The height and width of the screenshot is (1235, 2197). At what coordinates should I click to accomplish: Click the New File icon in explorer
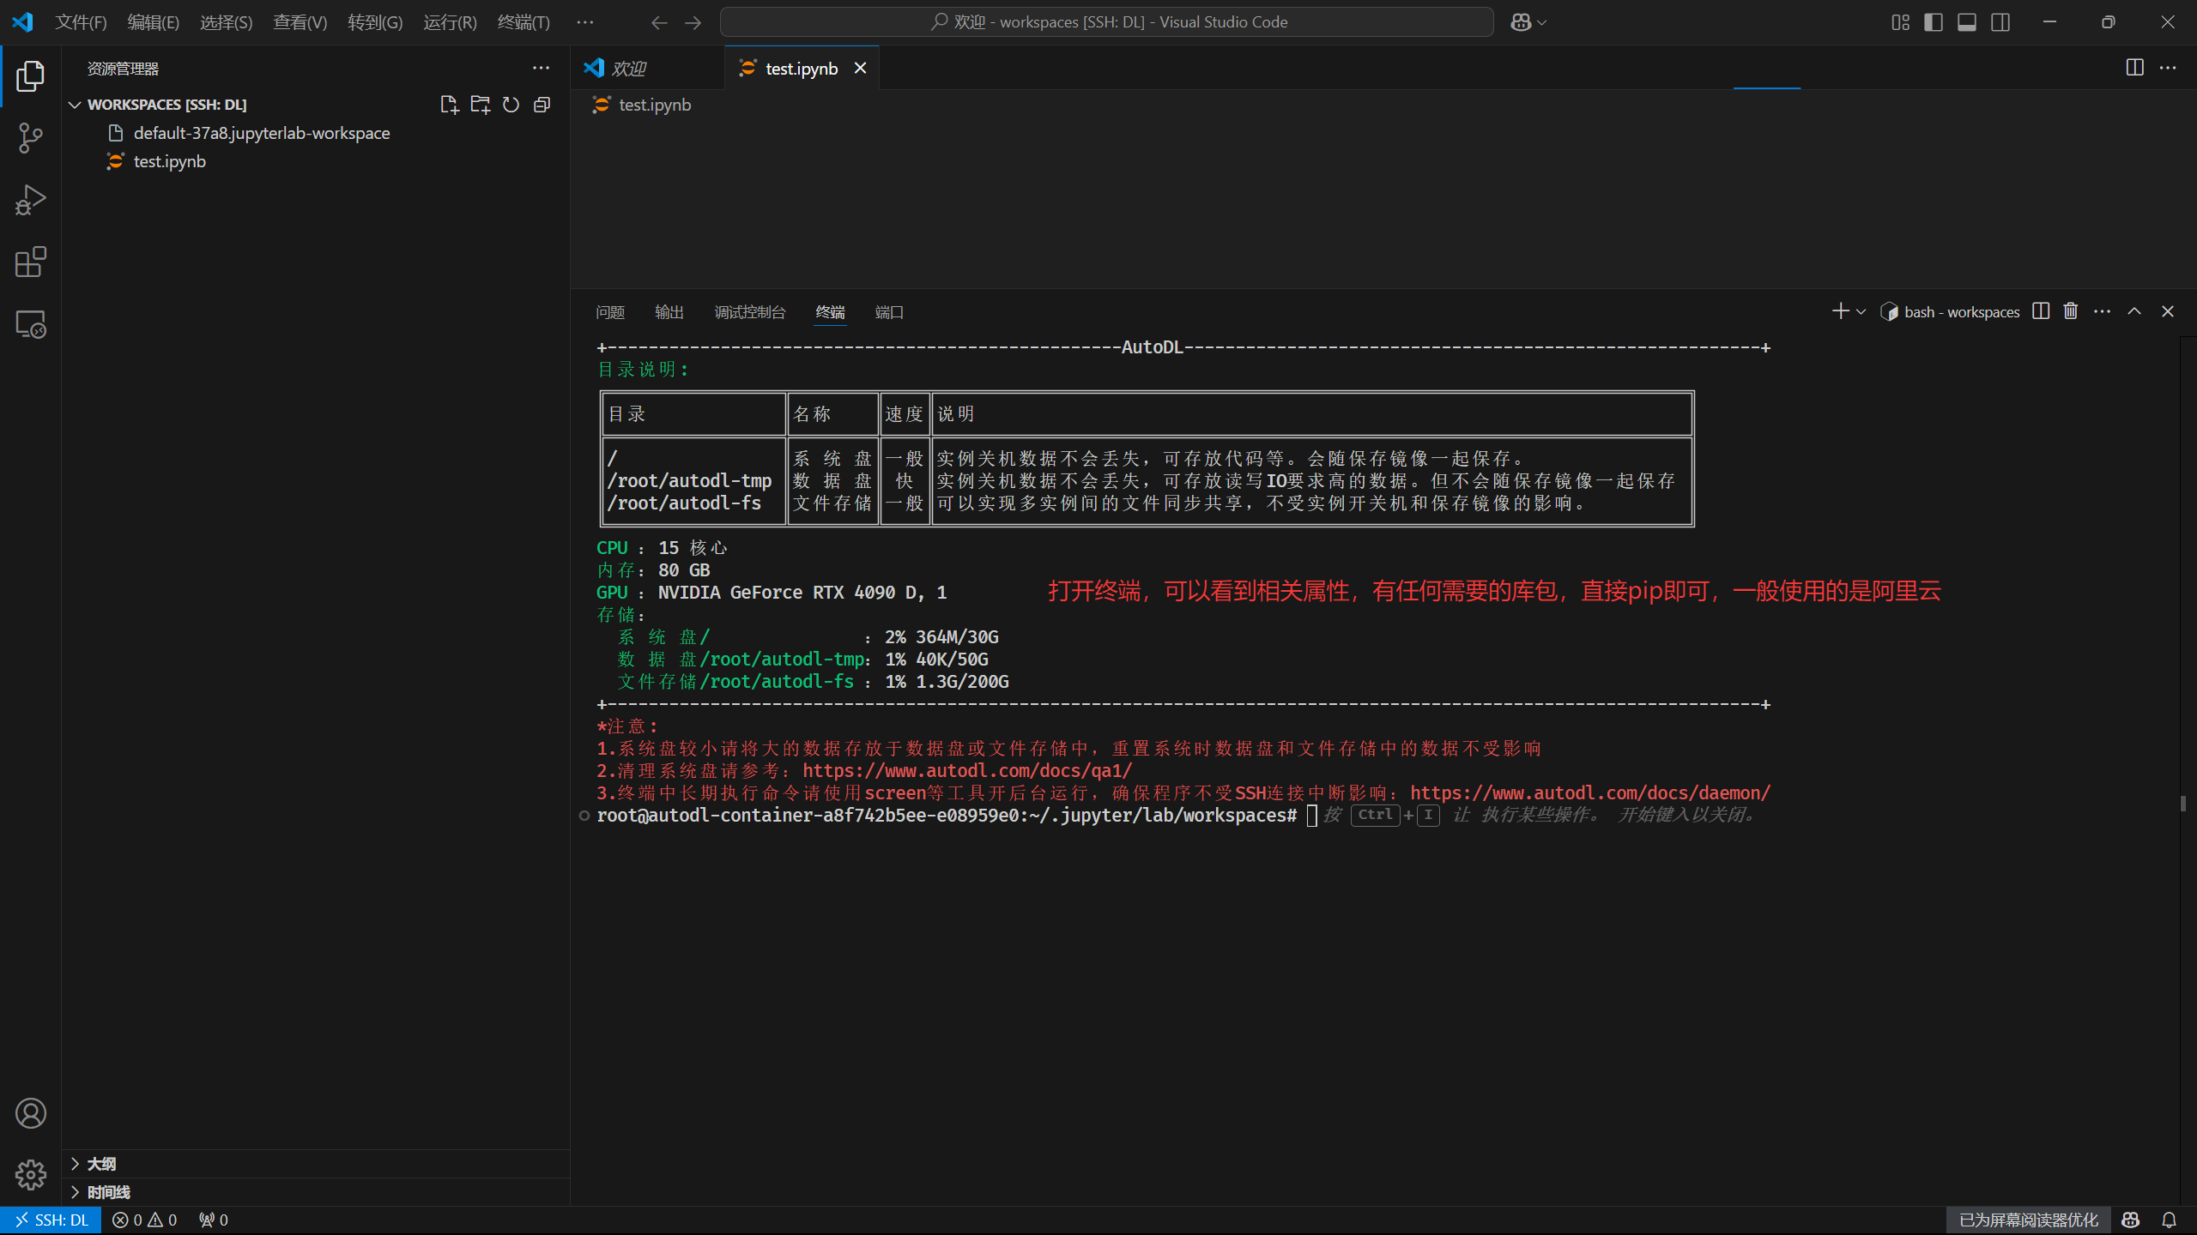tap(449, 105)
